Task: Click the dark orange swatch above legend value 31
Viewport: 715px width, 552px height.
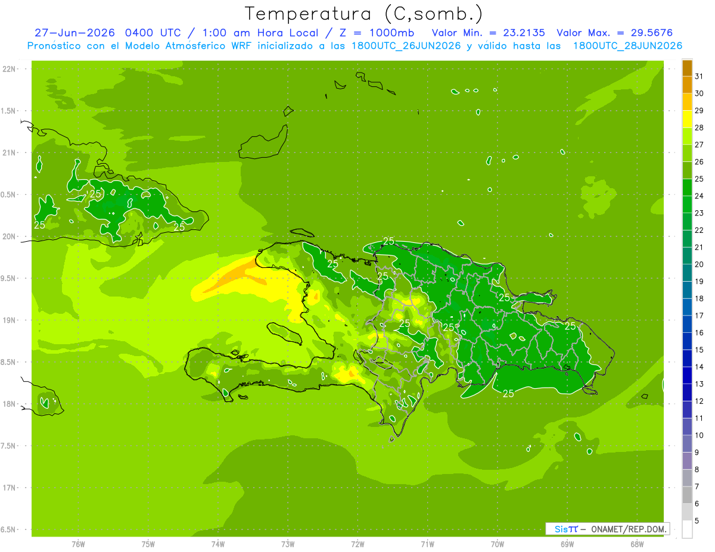Action: [687, 68]
